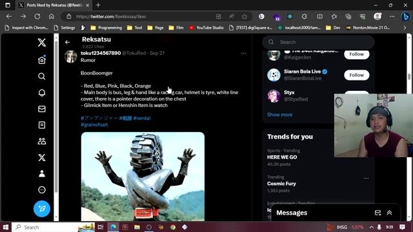
Task: Click the Windows taskbar Search box
Action: [53, 227]
